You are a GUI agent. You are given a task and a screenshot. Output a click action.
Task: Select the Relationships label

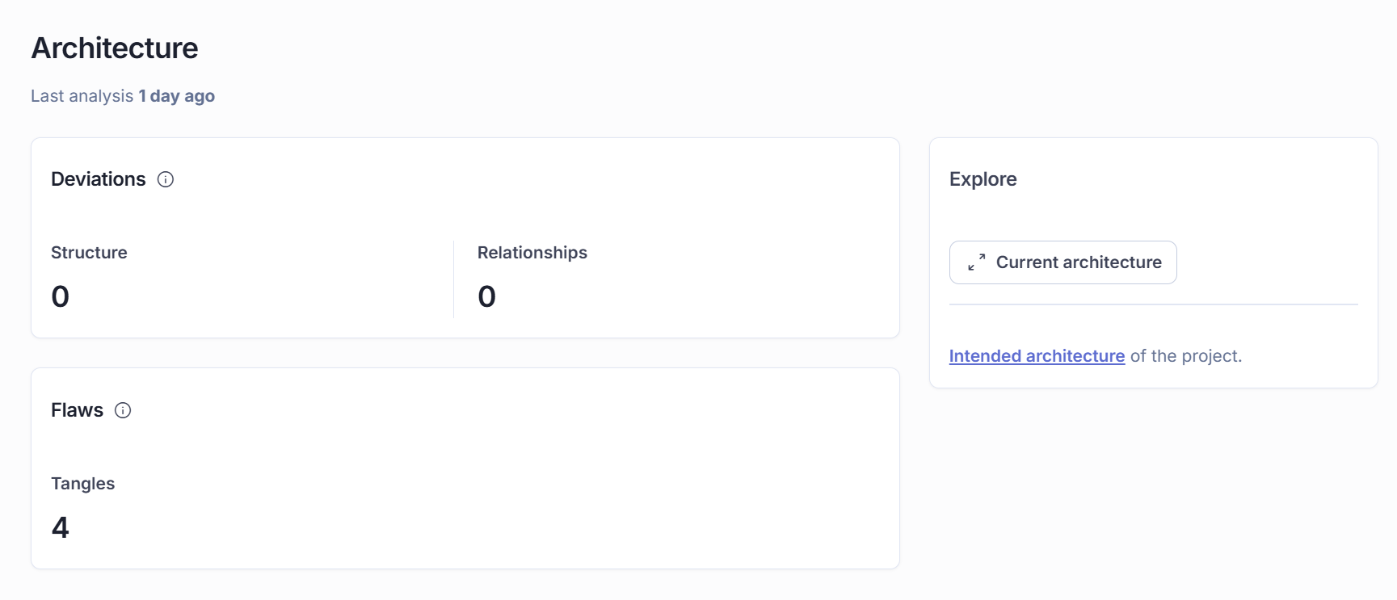click(532, 253)
